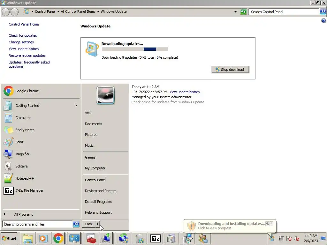Open My Computer from Start menu
The height and width of the screenshot is (245, 327).
point(105,168)
